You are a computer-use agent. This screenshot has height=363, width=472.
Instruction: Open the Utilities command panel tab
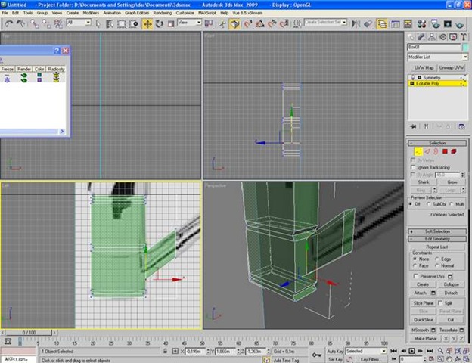pyautogui.click(x=463, y=35)
